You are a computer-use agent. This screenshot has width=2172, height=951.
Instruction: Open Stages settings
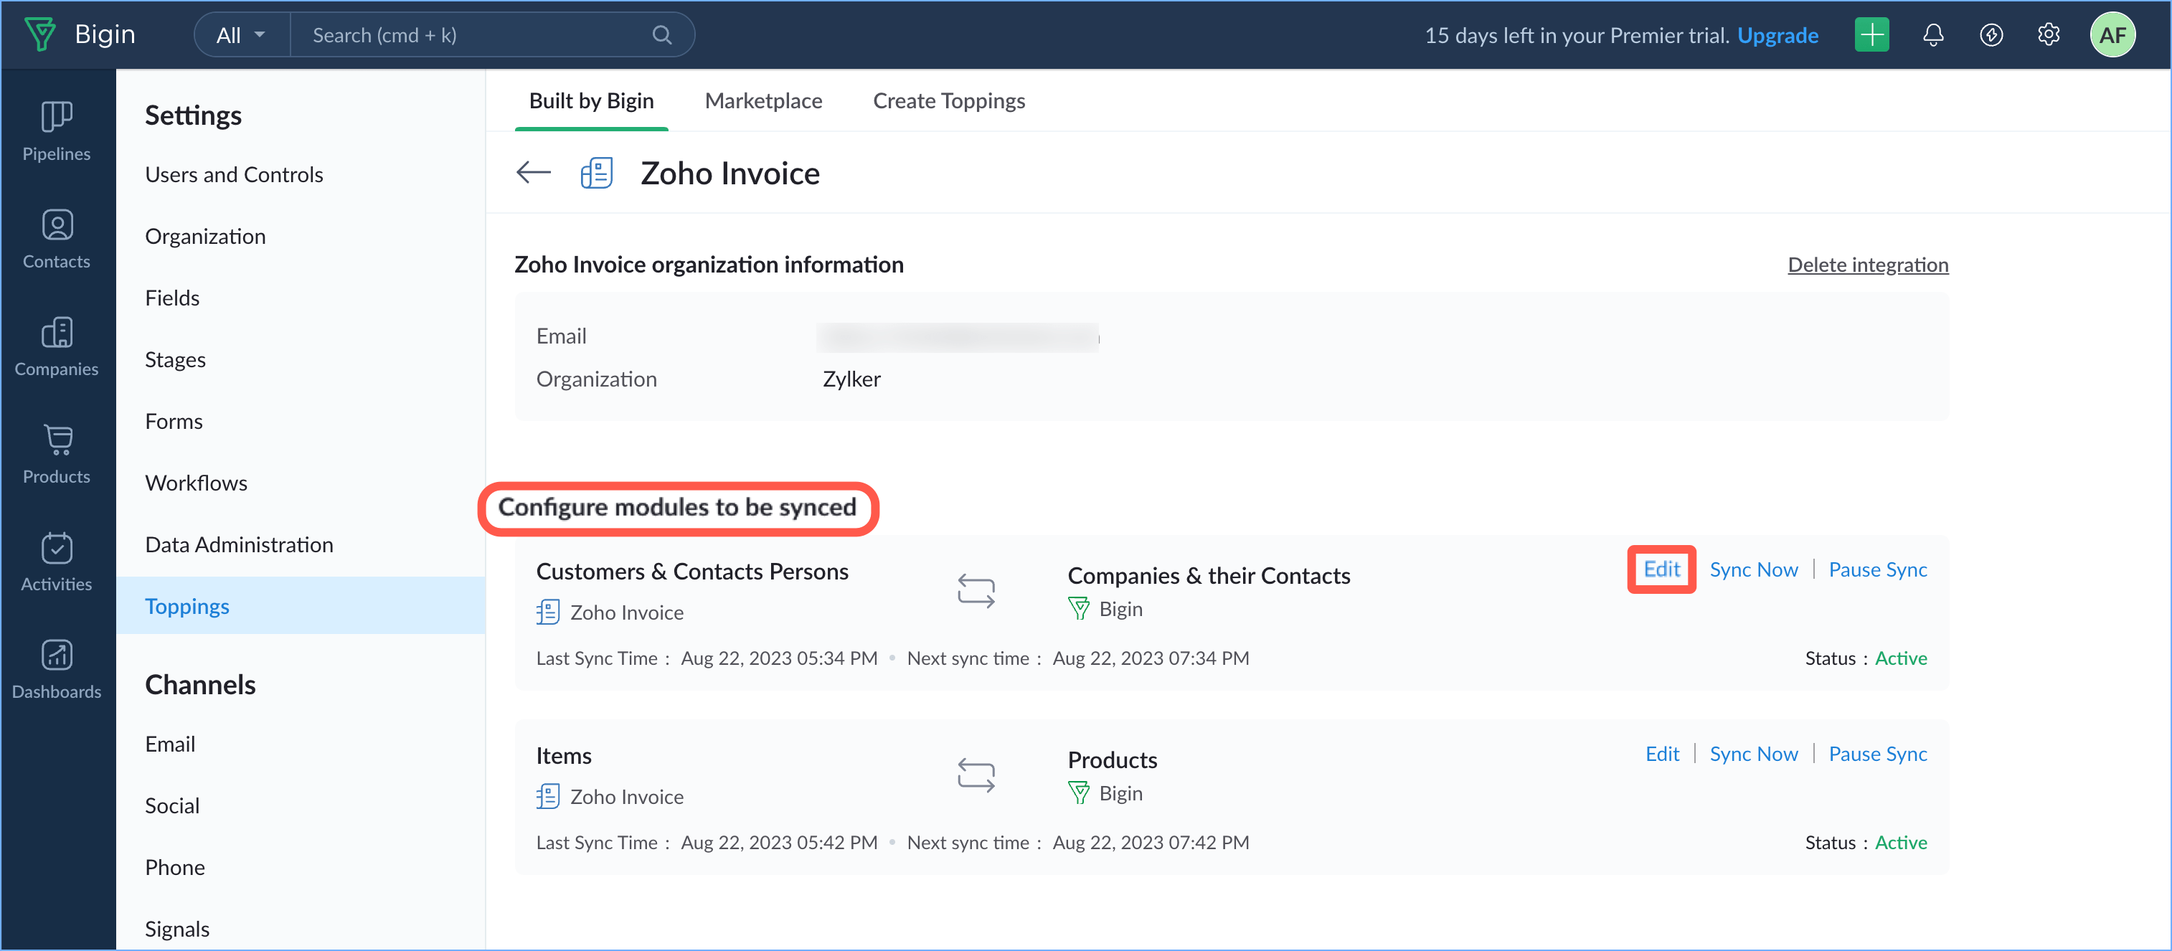pyautogui.click(x=175, y=359)
